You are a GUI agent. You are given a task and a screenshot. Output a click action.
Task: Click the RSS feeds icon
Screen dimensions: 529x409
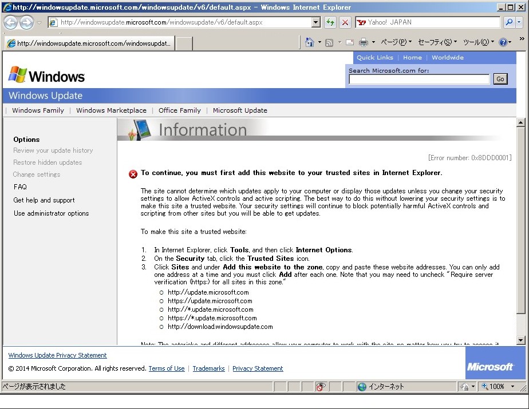[329, 42]
